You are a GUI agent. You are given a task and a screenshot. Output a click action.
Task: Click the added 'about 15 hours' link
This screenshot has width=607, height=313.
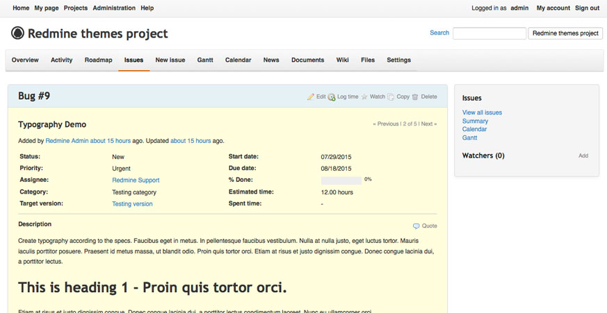(x=111, y=141)
